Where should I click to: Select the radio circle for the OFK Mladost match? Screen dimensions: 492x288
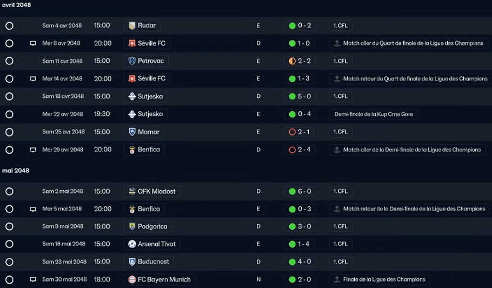[x=9, y=191]
